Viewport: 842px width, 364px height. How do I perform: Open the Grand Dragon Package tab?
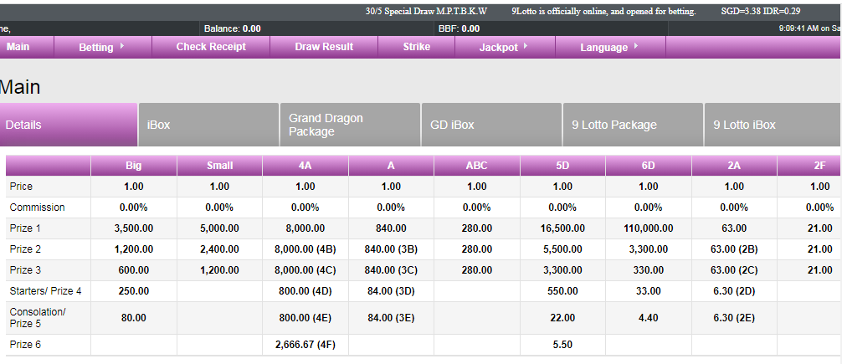pos(350,125)
